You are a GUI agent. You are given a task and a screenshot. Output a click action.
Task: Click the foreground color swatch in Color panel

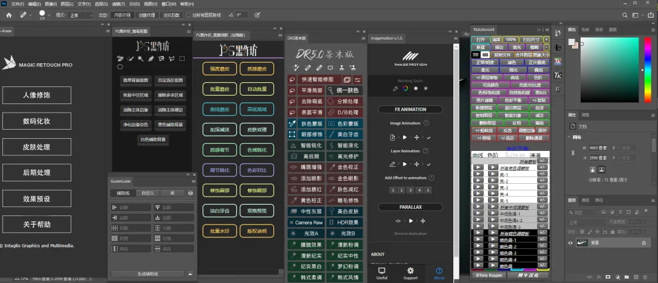571,41
